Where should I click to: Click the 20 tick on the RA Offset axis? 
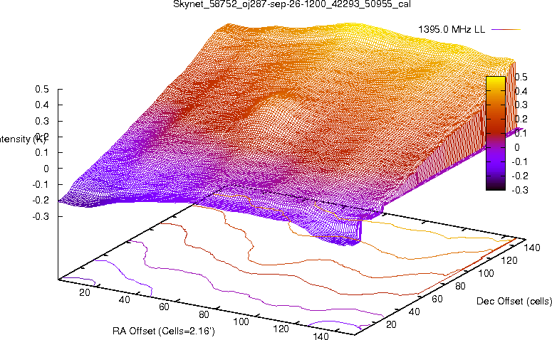pos(85,292)
